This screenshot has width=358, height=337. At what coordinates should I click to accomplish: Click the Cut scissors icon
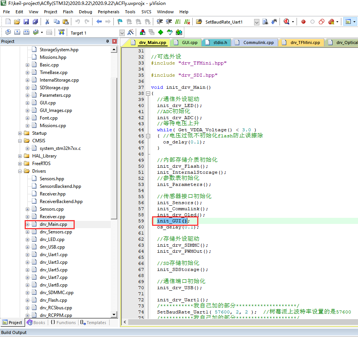coord(48,22)
